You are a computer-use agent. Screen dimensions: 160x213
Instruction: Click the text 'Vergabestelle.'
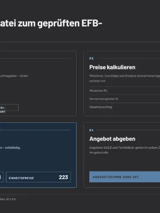tap(99, 153)
